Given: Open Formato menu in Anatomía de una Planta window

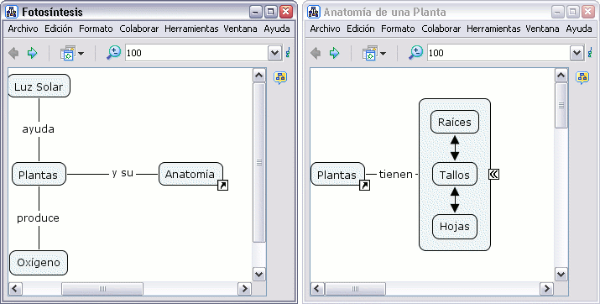Looking at the screenshot, I should tap(399, 29).
